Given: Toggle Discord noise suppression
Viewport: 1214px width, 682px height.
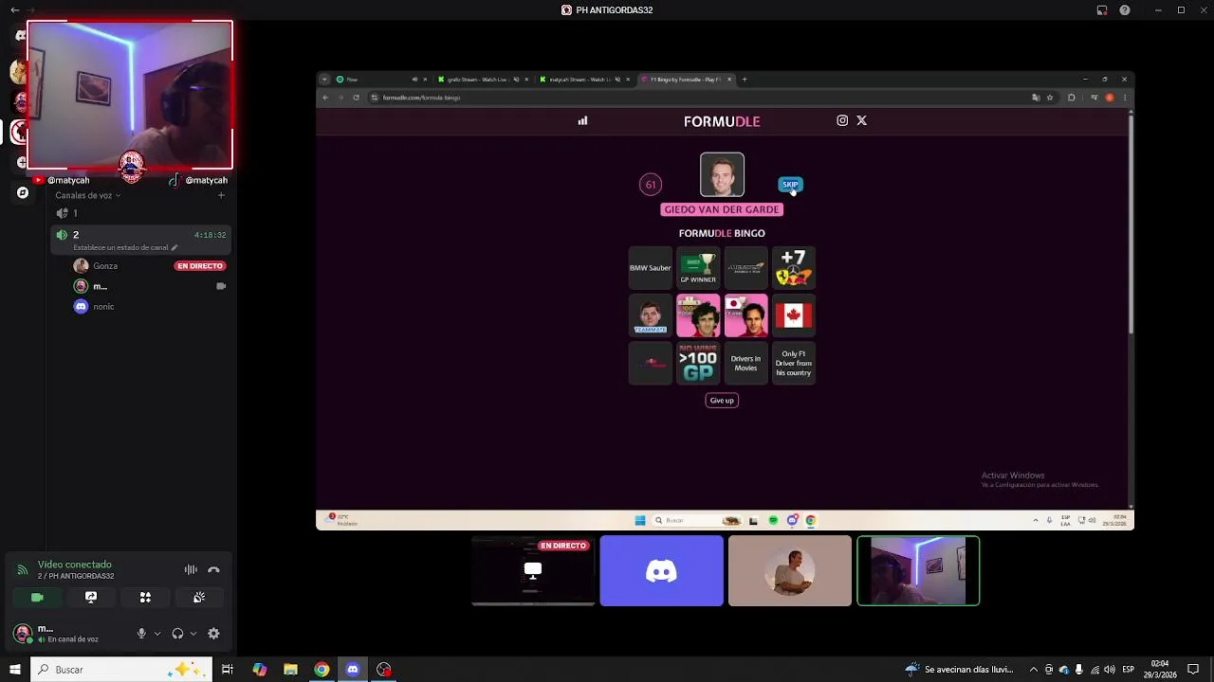Looking at the screenshot, I should (191, 570).
